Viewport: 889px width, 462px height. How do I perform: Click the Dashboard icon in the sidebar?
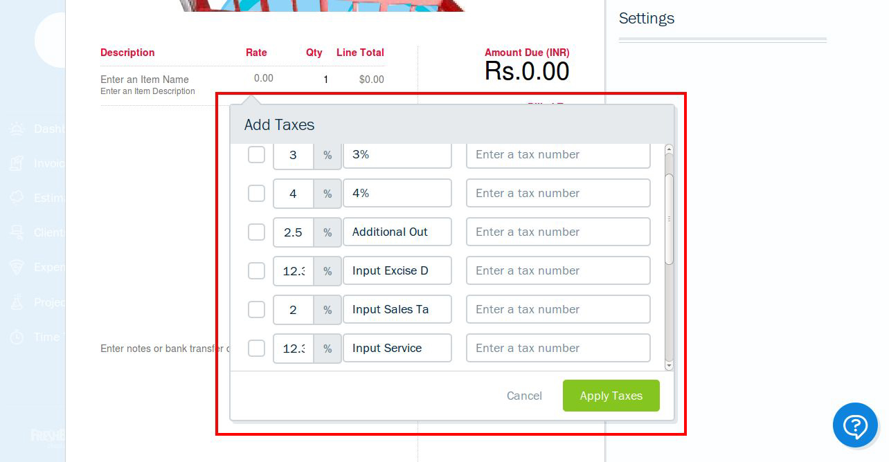click(17, 129)
